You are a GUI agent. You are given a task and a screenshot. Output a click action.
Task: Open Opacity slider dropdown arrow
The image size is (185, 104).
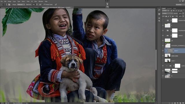coord(183,14)
